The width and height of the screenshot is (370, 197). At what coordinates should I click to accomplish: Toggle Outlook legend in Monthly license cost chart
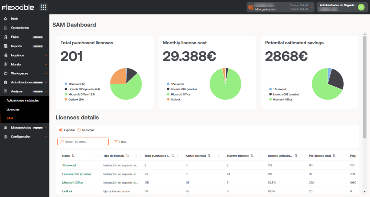pos(174,100)
